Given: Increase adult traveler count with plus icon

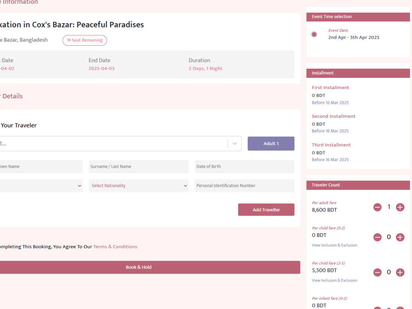Looking at the screenshot, I should click(x=400, y=207).
